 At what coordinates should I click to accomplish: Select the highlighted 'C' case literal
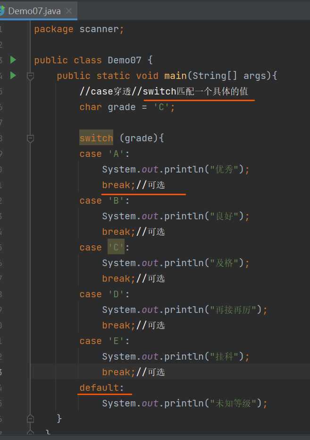116,247
